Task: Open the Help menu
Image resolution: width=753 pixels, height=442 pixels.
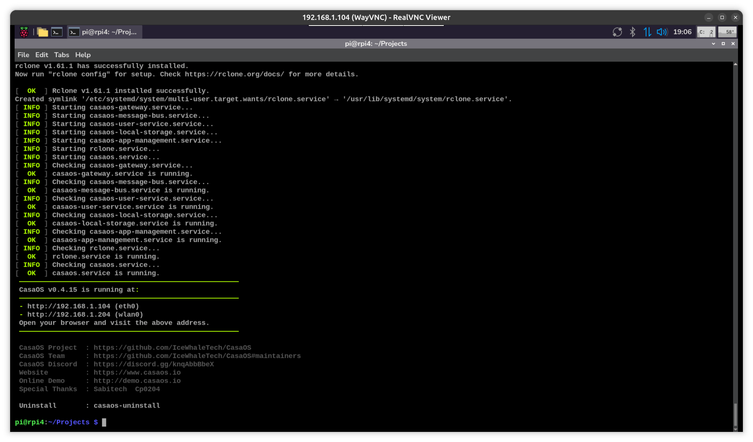Action: click(x=83, y=55)
